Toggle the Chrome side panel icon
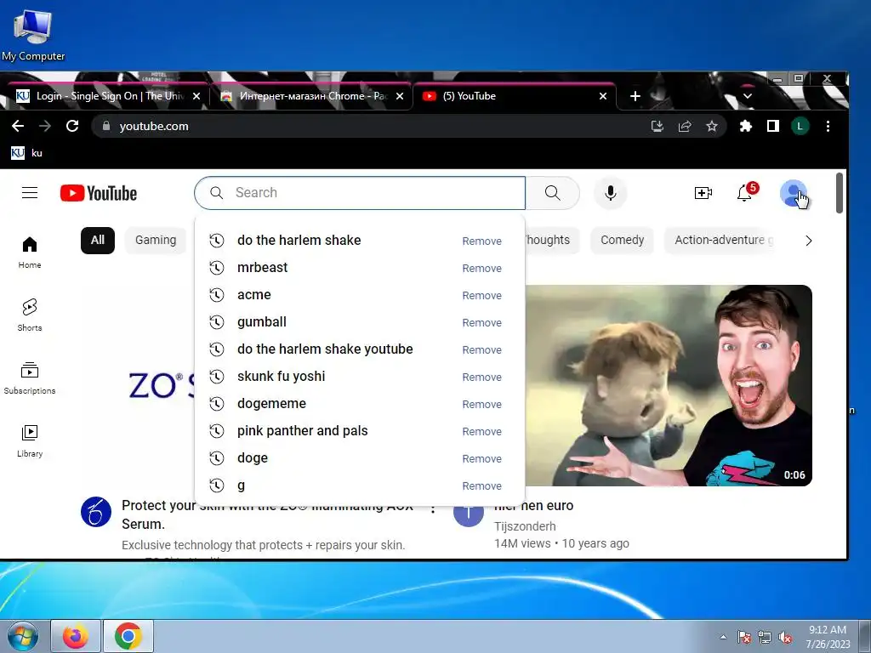Viewport: 871px width, 653px height. (x=772, y=126)
